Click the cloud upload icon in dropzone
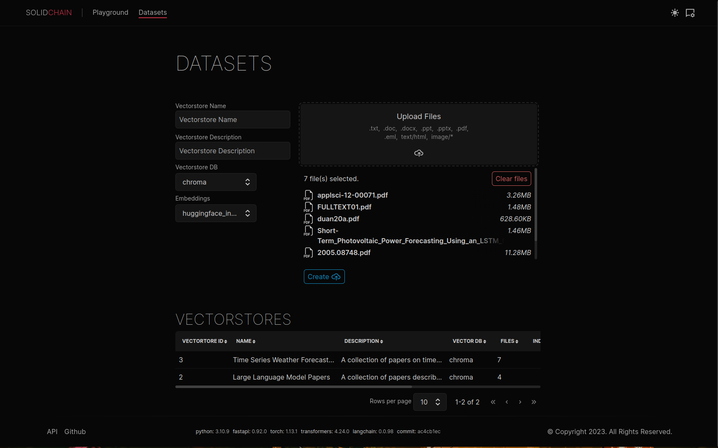 click(x=419, y=153)
